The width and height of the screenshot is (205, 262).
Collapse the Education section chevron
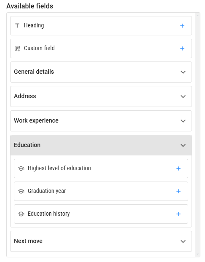point(183,145)
